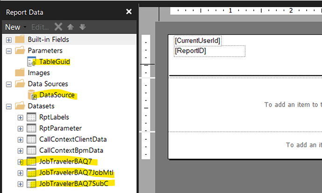This screenshot has height=193, width=322.
Task: Click the horizontal ruler at the 1 mark
Action: coord(231,10)
